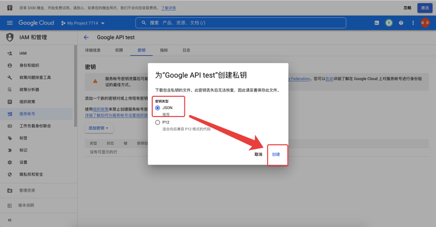Click the 工作负载身份联合 card icon
Screen dimensions: 436x227
coord(10,126)
